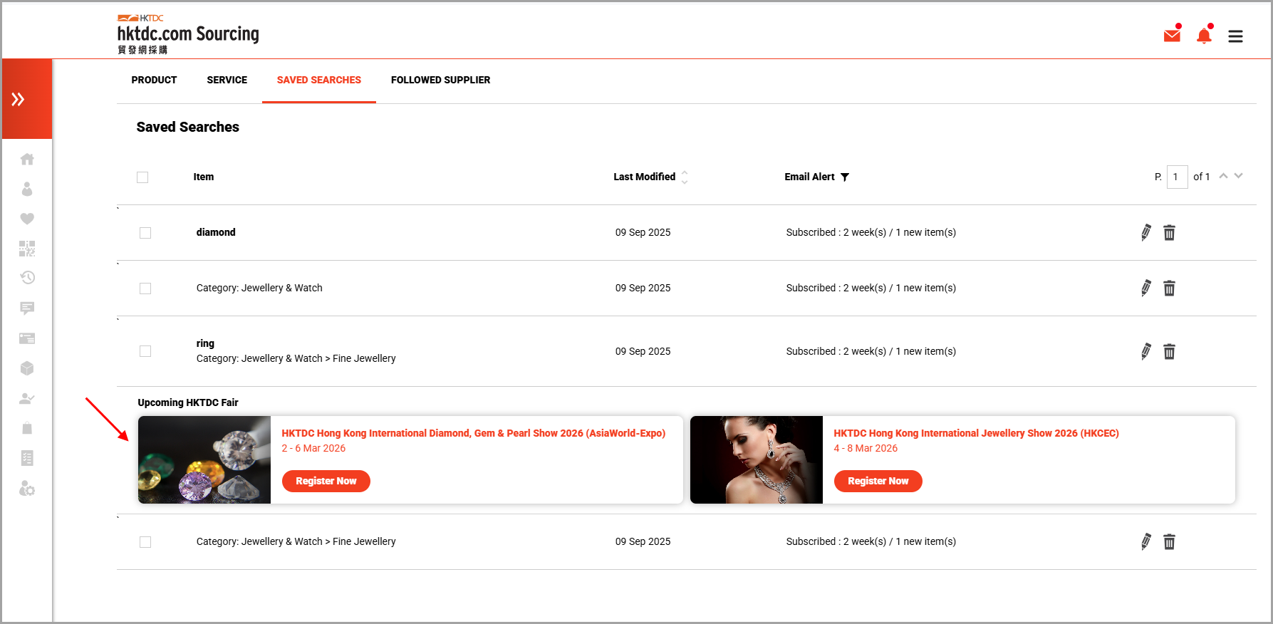Screen dimensions: 1273x624
Task: Open the mail inbox envelope icon
Action: point(1172,36)
